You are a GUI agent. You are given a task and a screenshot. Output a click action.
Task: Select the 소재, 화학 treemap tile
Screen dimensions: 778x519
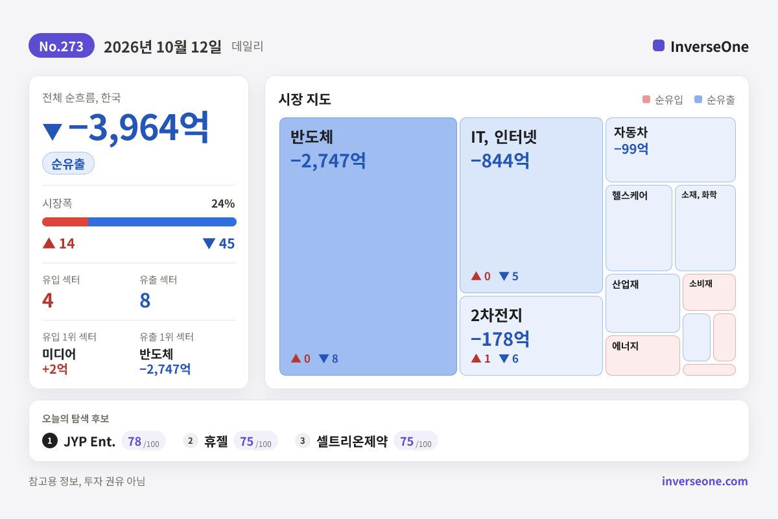[x=705, y=228]
